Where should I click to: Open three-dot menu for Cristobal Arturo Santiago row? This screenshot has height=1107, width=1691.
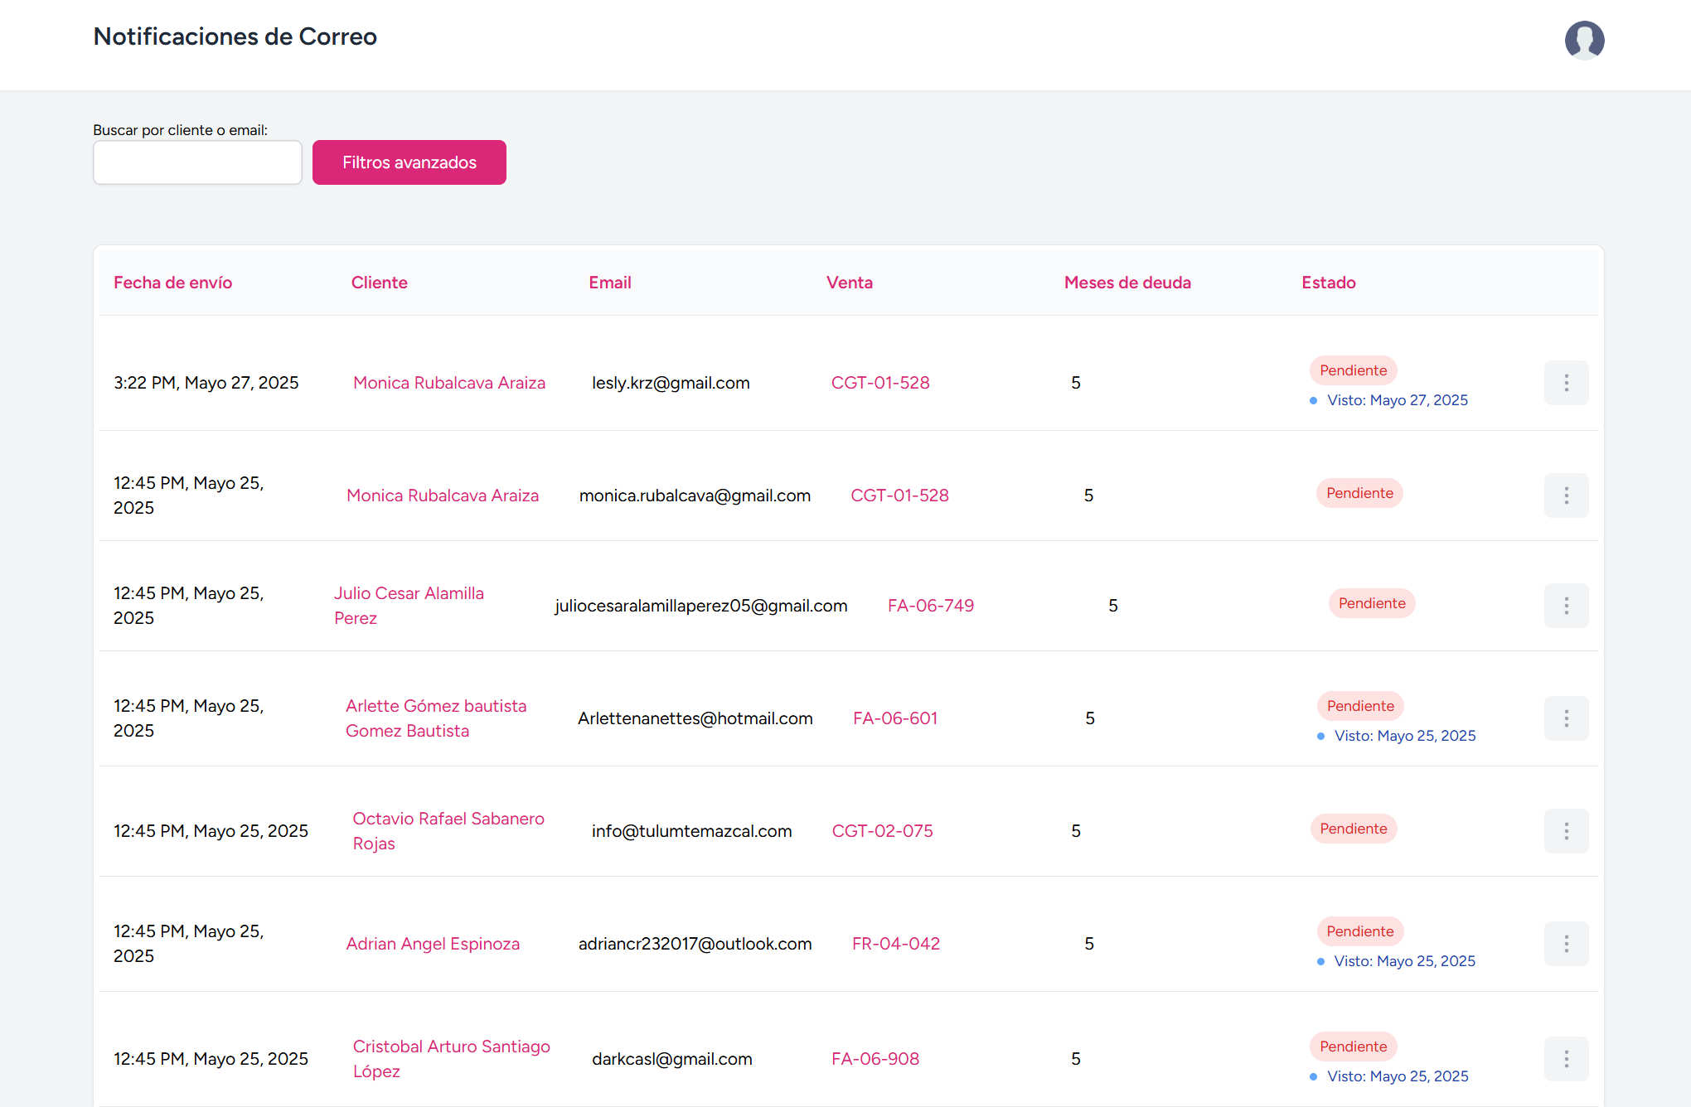1566,1059
